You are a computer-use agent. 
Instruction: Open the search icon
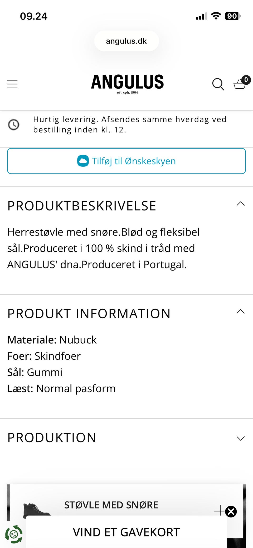point(218,84)
